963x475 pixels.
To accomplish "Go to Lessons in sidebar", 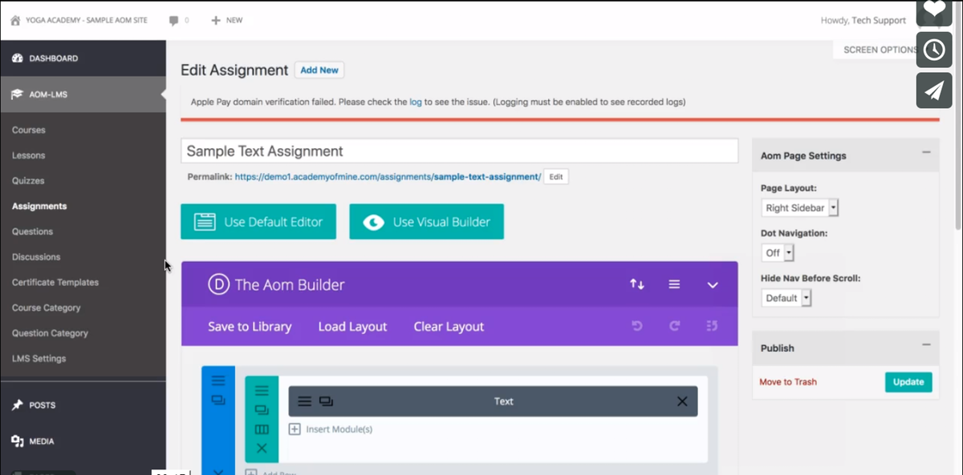I will tap(29, 155).
